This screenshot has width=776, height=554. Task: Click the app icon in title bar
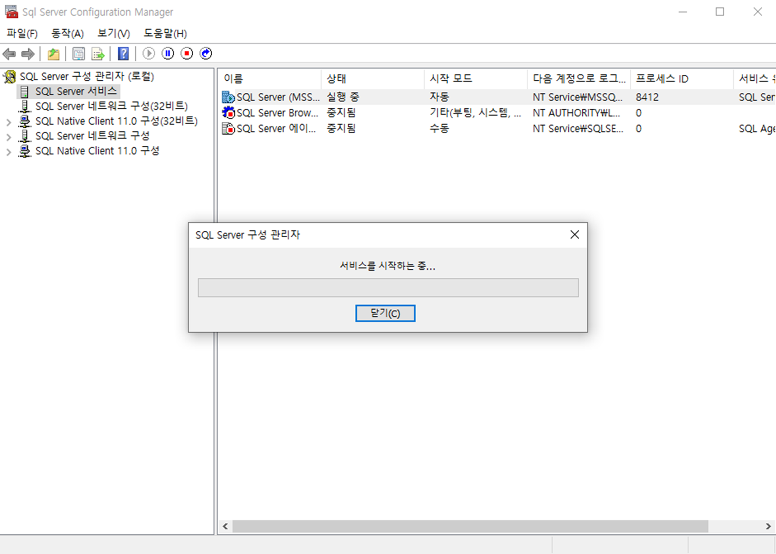click(11, 12)
